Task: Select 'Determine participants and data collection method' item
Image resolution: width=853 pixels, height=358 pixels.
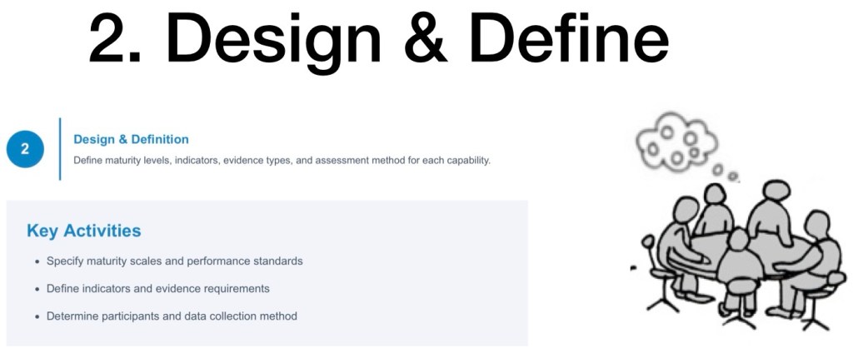Action: click(172, 316)
